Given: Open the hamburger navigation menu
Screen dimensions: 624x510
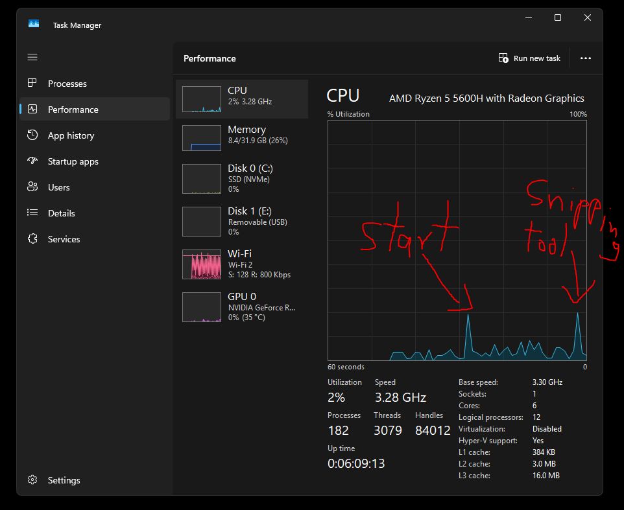Looking at the screenshot, I should [32, 57].
